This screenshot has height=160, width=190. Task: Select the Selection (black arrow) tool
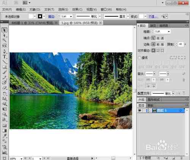pos(5,30)
